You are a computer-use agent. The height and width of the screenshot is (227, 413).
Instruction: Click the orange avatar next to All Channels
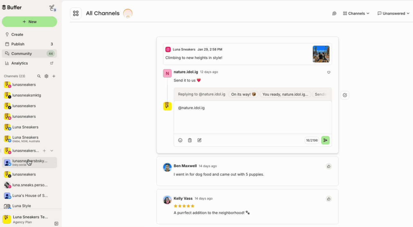click(x=128, y=14)
